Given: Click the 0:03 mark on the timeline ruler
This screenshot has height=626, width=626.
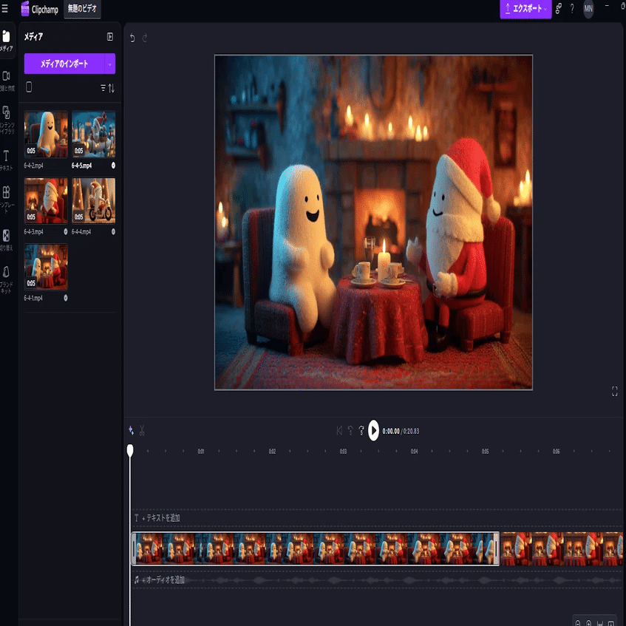Looking at the screenshot, I should tap(344, 452).
